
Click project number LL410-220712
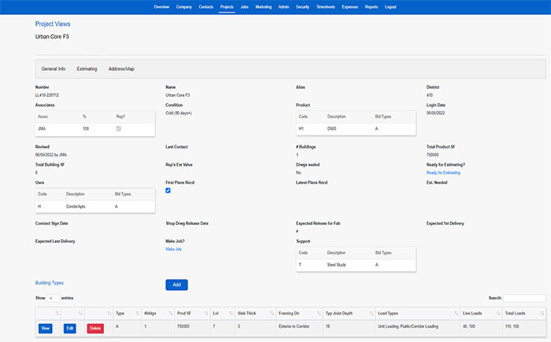[x=47, y=95]
